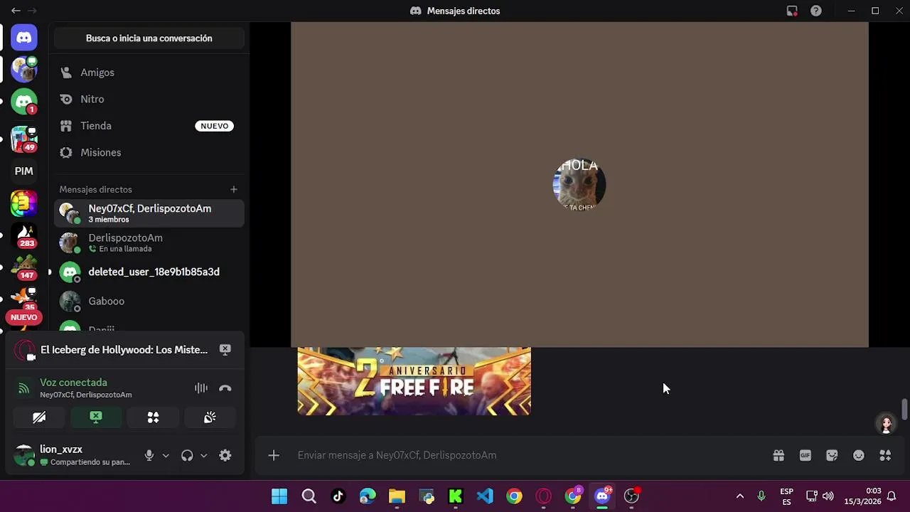
Task: Click Free Fire 2° Aniversario image
Action: pos(414,381)
